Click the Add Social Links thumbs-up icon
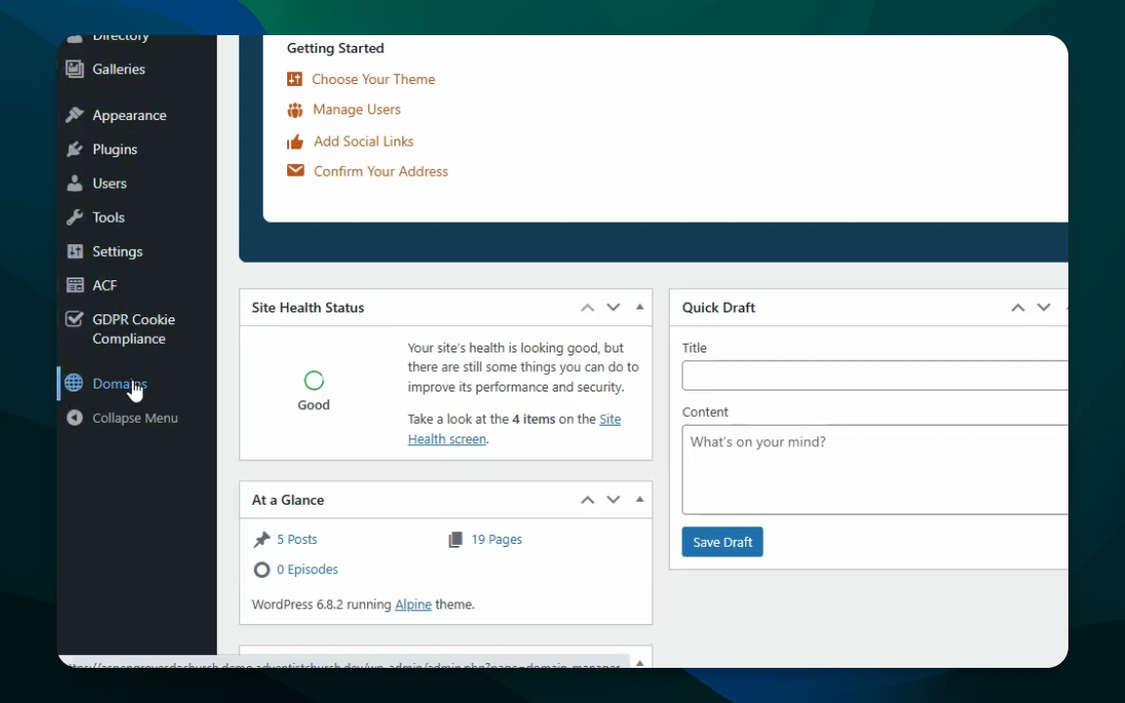The image size is (1125, 703). (x=295, y=142)
